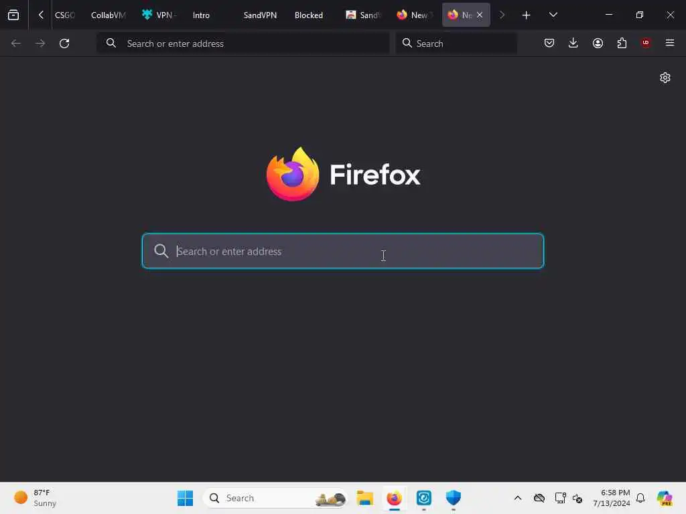
Task: Switch to the VPN tab
Action: click(x=159, y=15)
